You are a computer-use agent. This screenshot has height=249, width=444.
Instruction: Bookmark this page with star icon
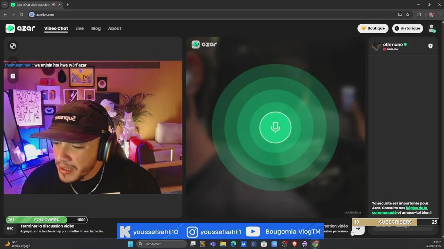coord(408,15)
